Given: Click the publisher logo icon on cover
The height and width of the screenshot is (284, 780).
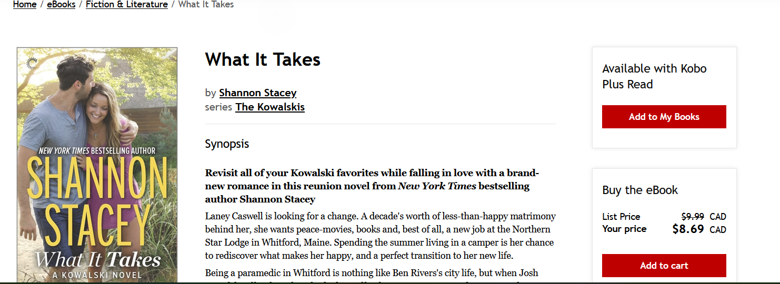Looking at the screenshot, I should pyautogui.click(x=31, y=64).
